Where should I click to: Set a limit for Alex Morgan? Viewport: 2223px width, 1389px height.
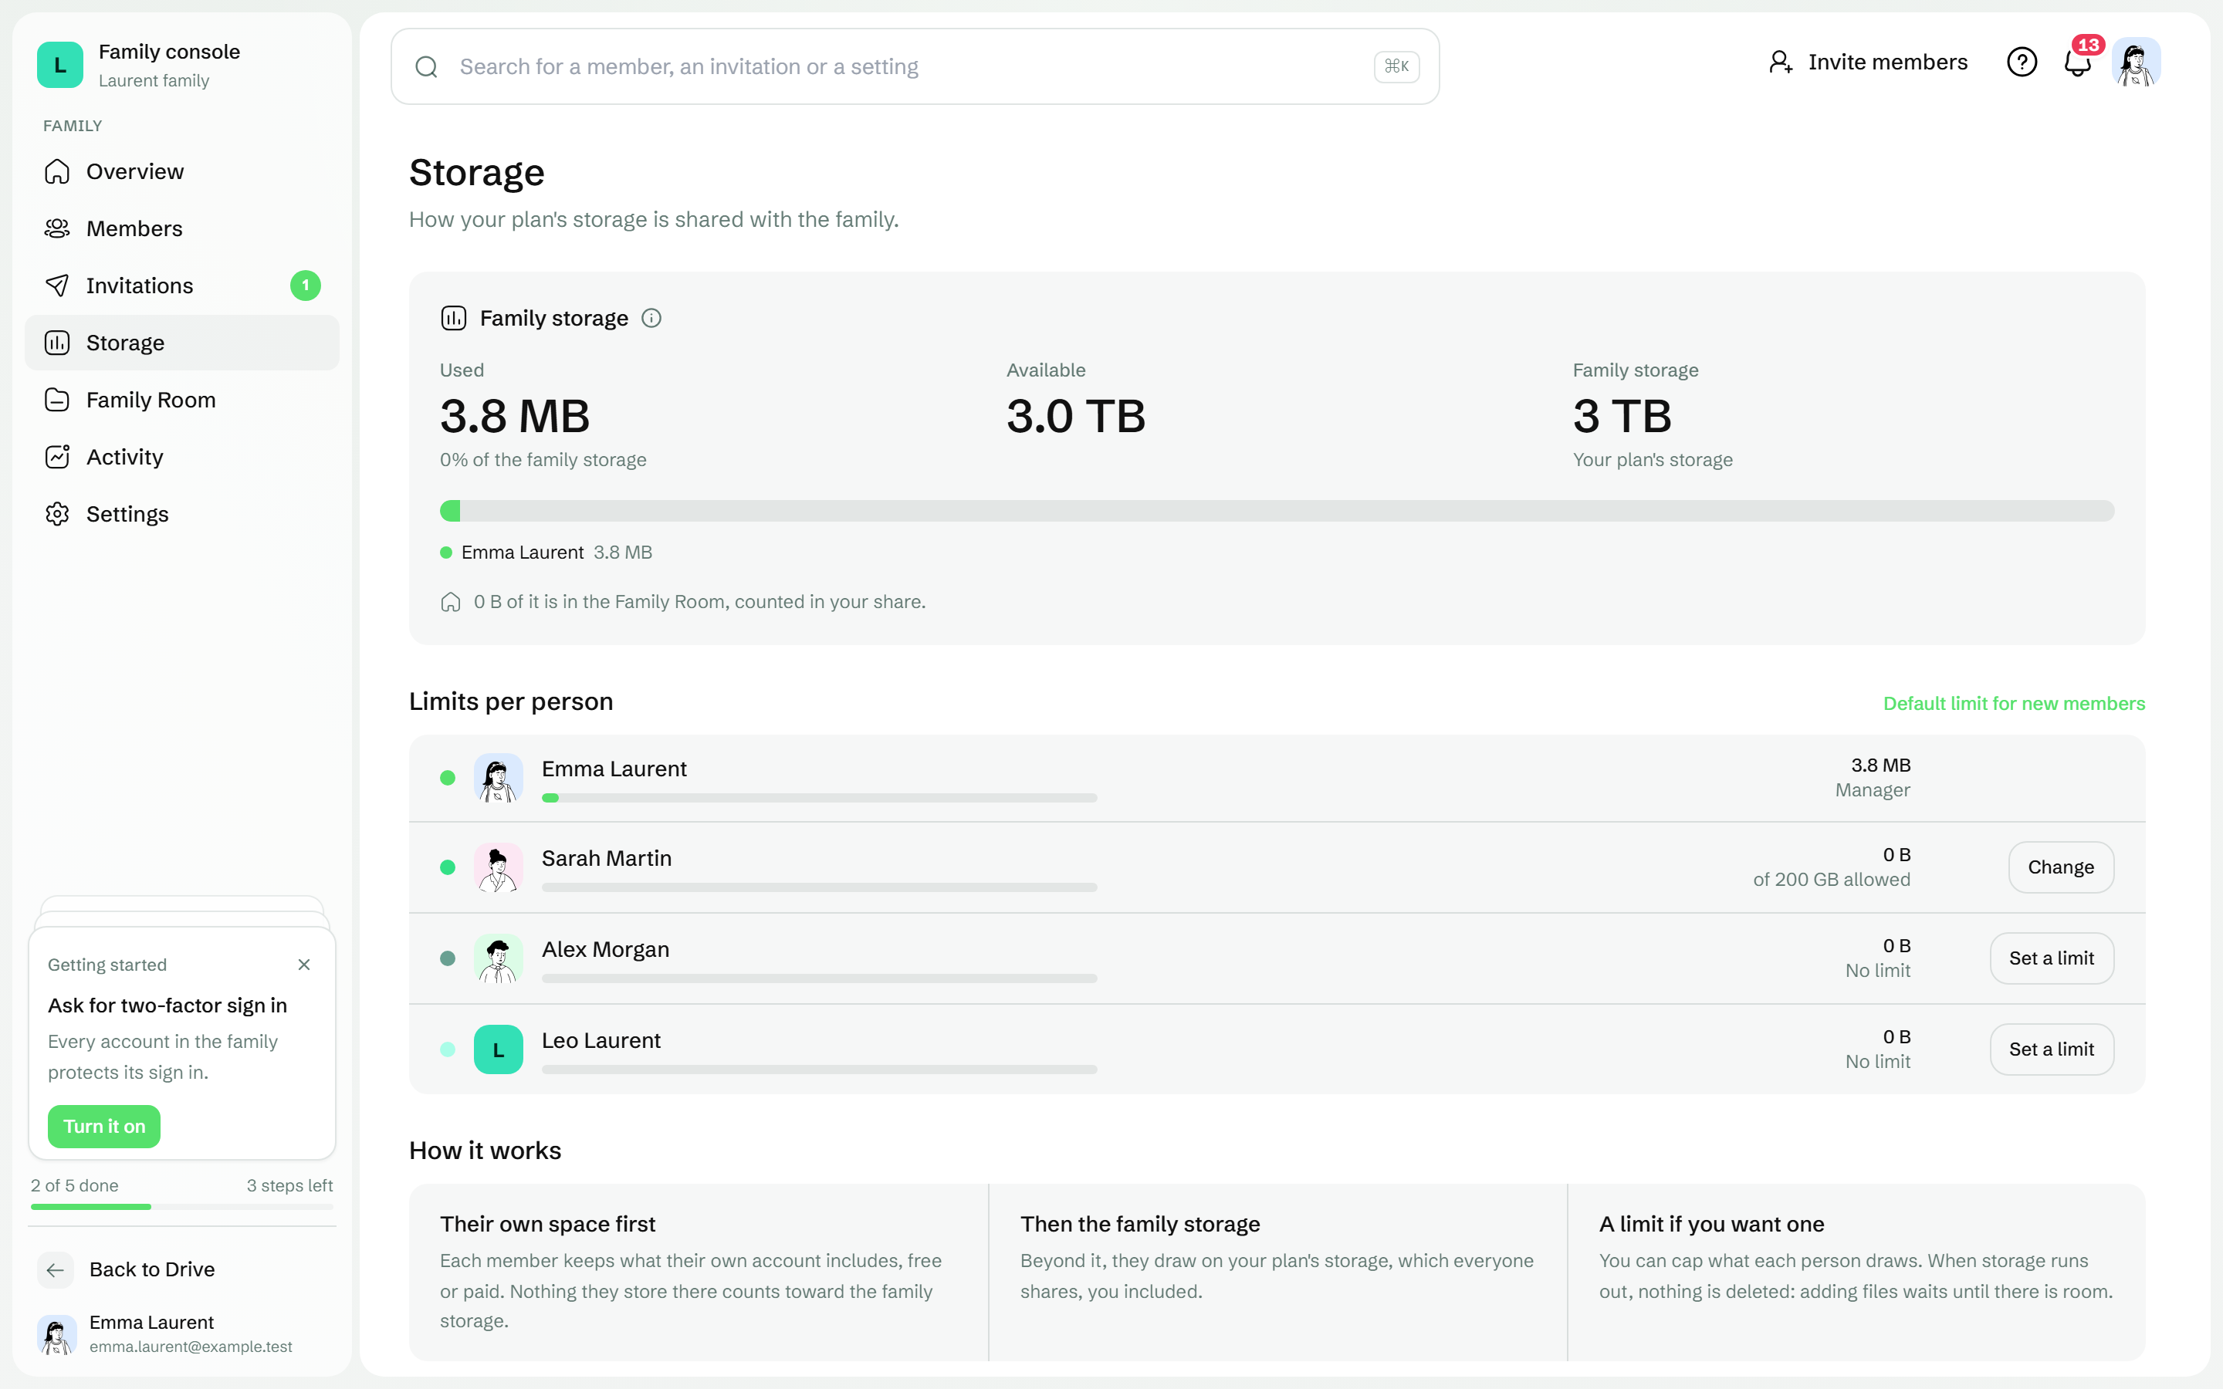click(x=2051, y=958)
